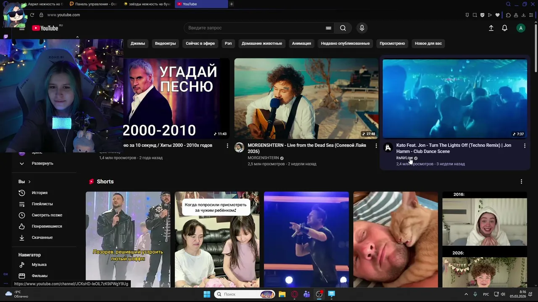Open the ad blocker shield icon
Image resolution: width=538 pixels, height=302 pixels.
[482, 15]
